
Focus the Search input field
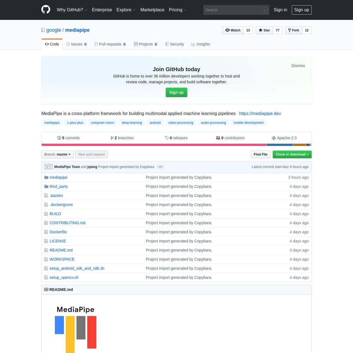(236, 10)
